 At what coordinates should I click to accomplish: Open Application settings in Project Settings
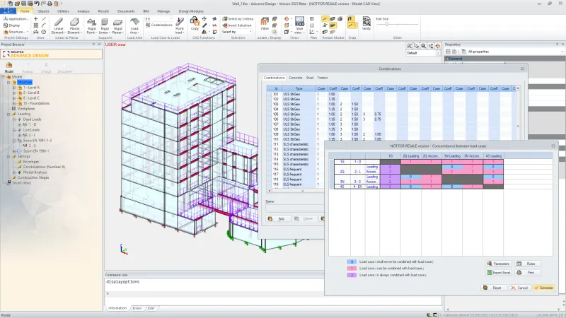(16, 19)
